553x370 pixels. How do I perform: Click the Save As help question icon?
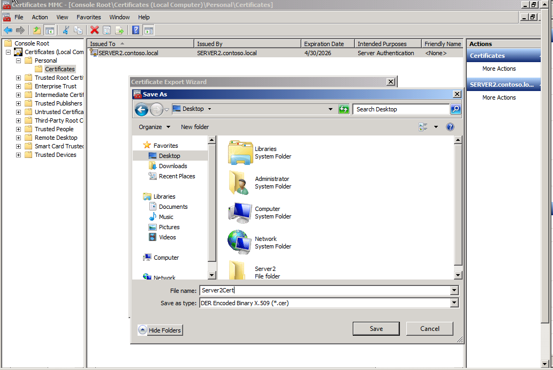(x=450, y=127)
